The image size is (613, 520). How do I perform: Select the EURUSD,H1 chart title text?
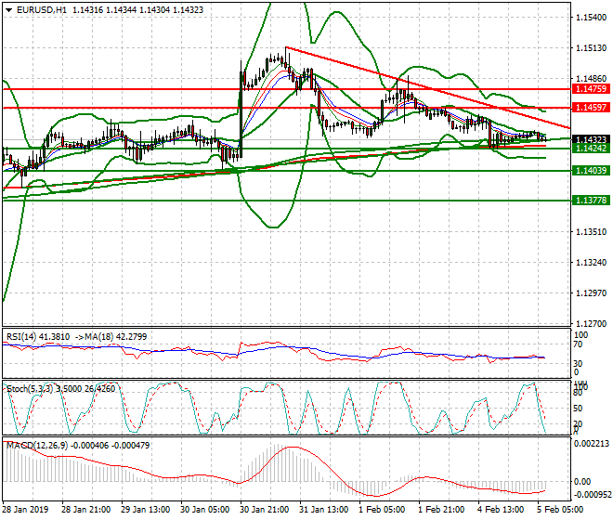click(x=42, y=10)
